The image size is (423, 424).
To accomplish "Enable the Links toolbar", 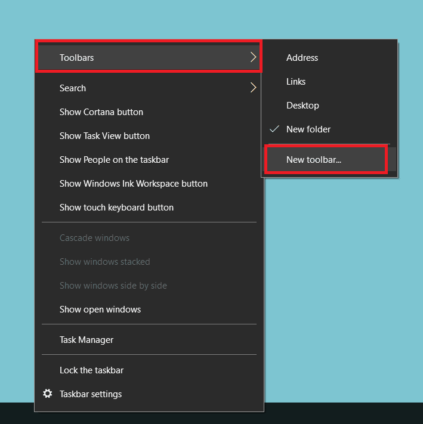I will click(x=330, y=81).
